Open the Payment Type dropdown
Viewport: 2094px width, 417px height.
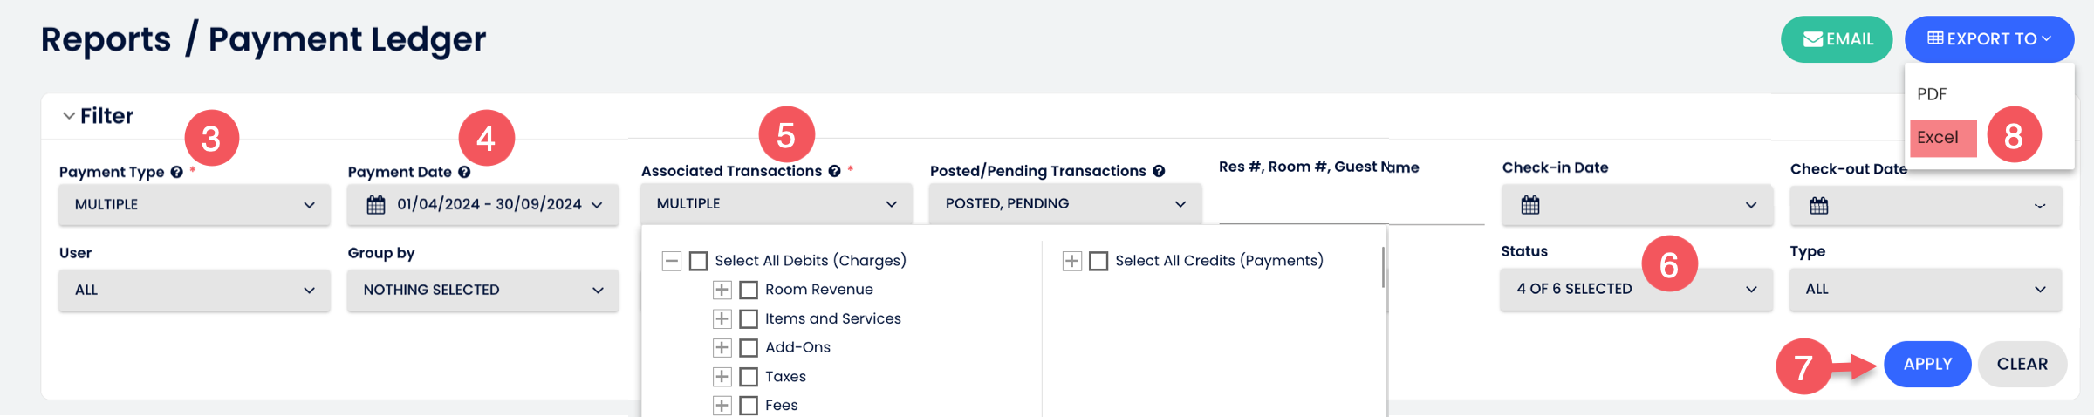click(194, 205)
